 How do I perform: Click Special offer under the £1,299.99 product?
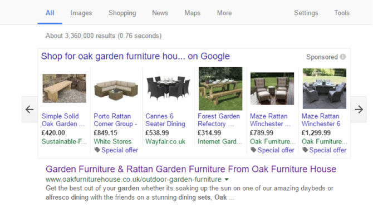click(328, 150)
